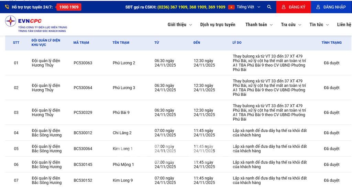
Task: Click the Tình trạng column header
Action: (331, 43)
